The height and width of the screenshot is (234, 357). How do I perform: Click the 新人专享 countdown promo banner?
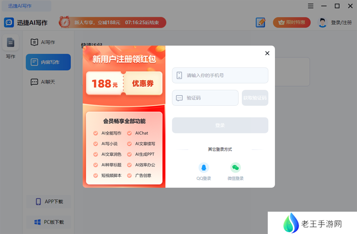click(112, 22)
